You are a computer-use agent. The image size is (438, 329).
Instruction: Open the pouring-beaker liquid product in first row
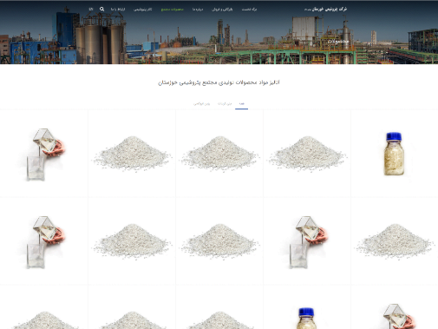coord(44,154)
